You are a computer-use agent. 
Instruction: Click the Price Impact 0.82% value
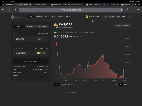coord(46,72)
